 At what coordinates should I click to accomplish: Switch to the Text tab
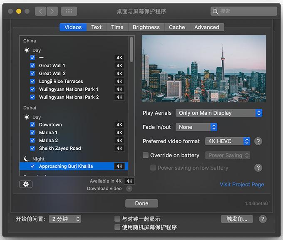coord(97,27)
